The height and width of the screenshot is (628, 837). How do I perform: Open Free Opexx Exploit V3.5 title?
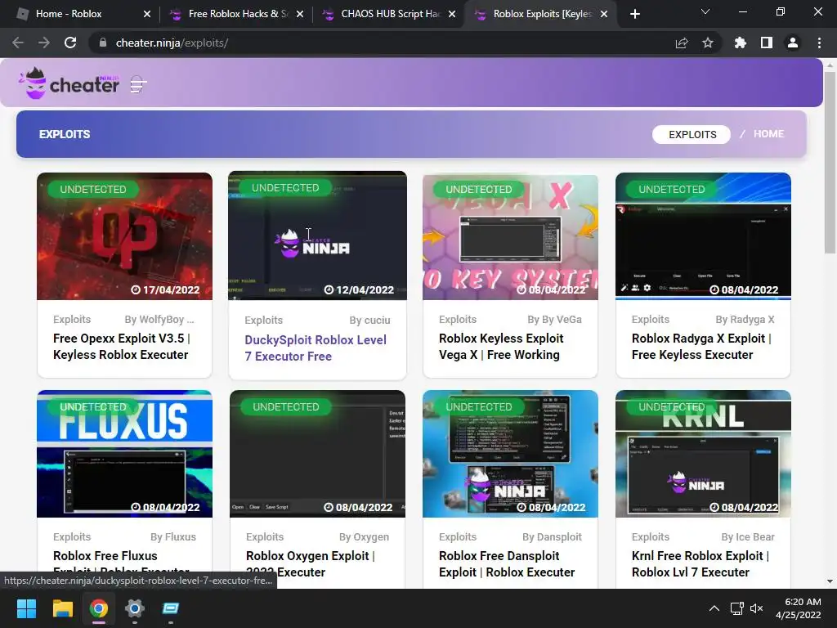click(x=121, y=347)
